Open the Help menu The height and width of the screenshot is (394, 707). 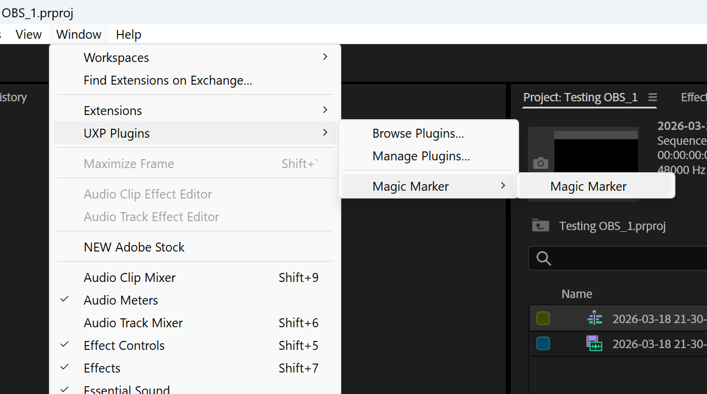tap(128, 34)
